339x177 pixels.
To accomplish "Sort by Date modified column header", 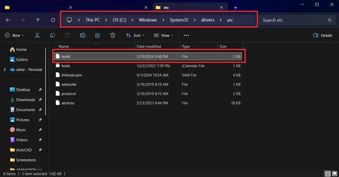I will click(x=157, y=47).
